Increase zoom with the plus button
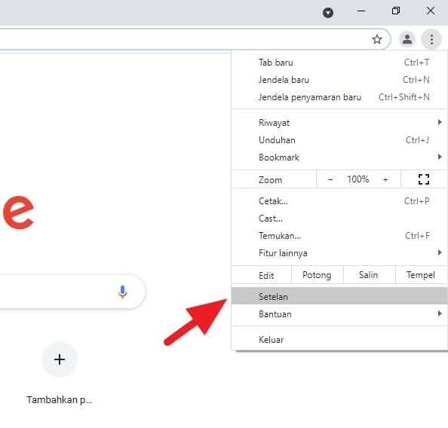The image size is (448, 428). (x=385, y=179)
